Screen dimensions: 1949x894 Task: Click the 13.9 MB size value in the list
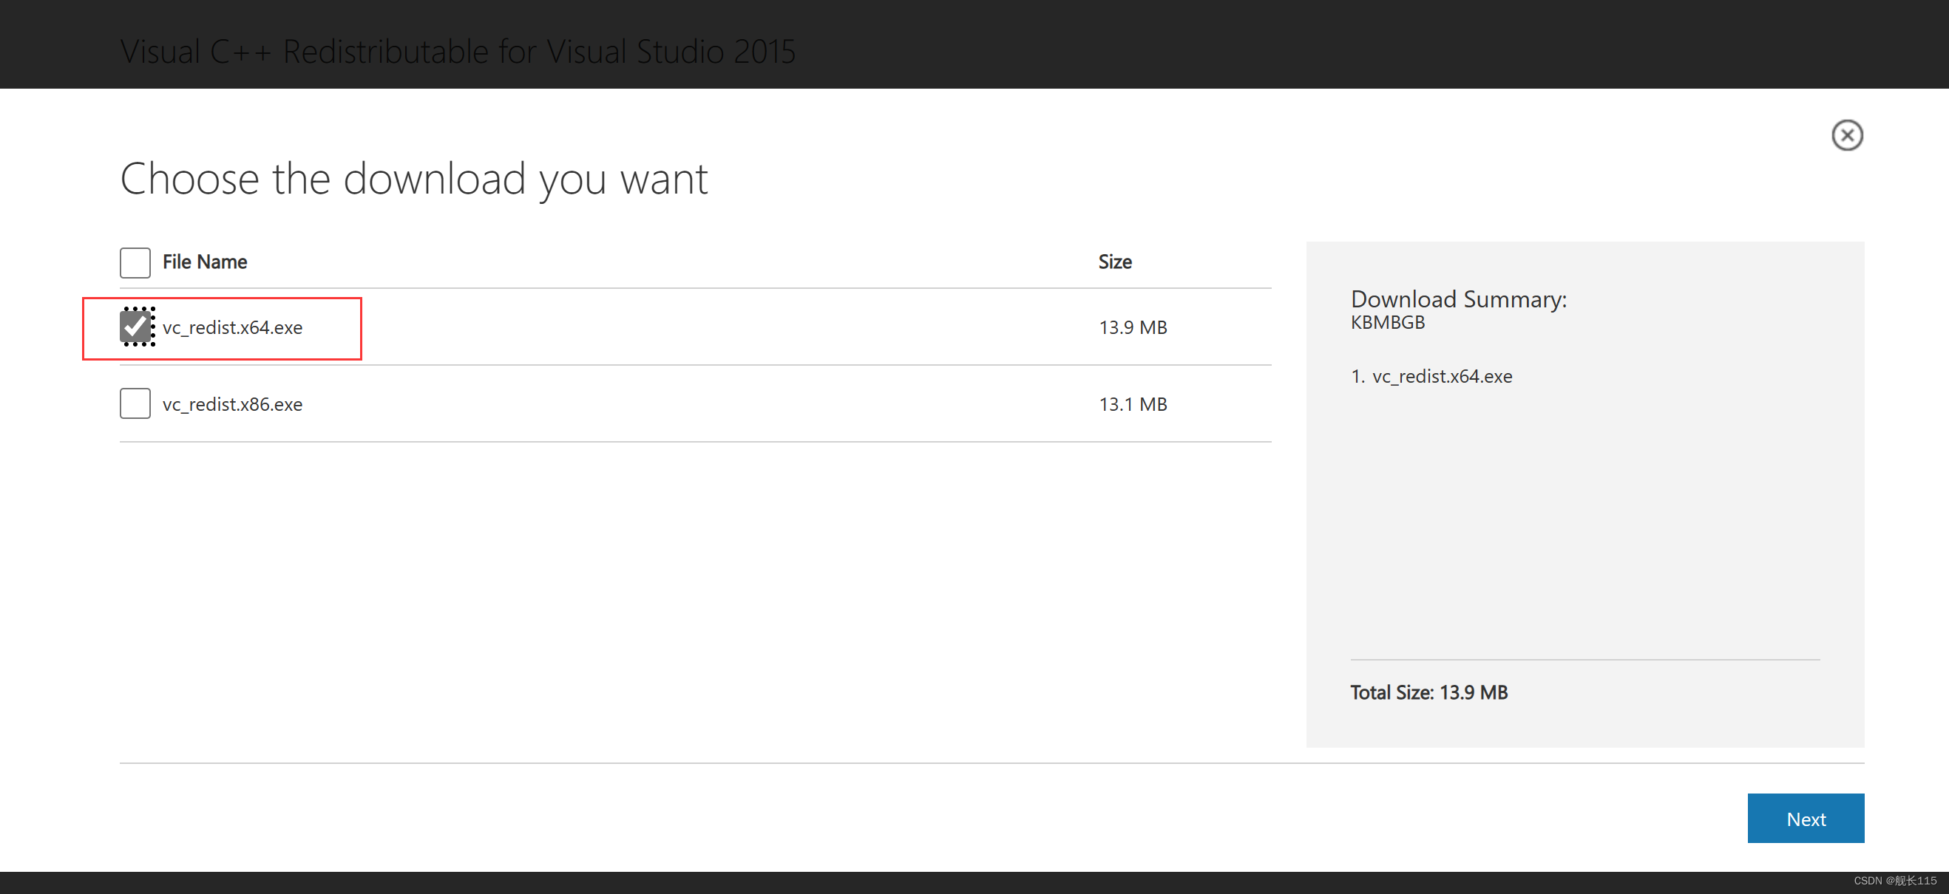(1133, 327)
